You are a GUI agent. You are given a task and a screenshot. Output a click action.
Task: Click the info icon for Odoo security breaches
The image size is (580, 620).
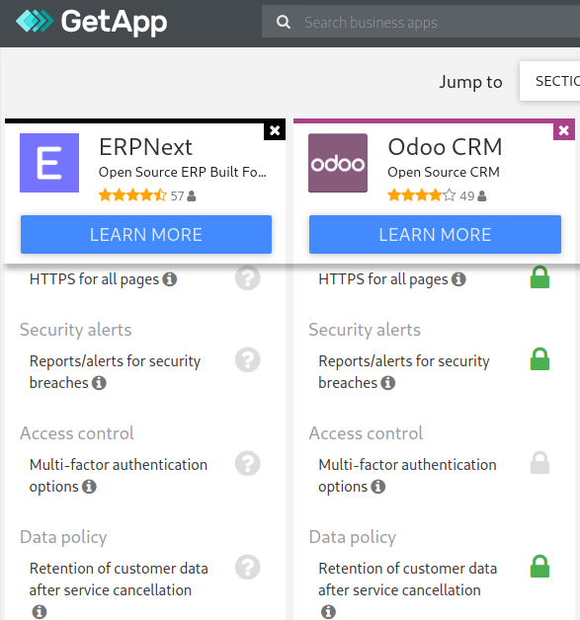pos(387,383)
